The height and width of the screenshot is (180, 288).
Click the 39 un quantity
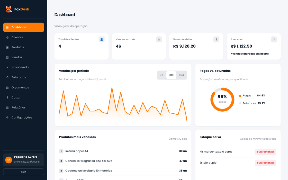pos(183,151)
